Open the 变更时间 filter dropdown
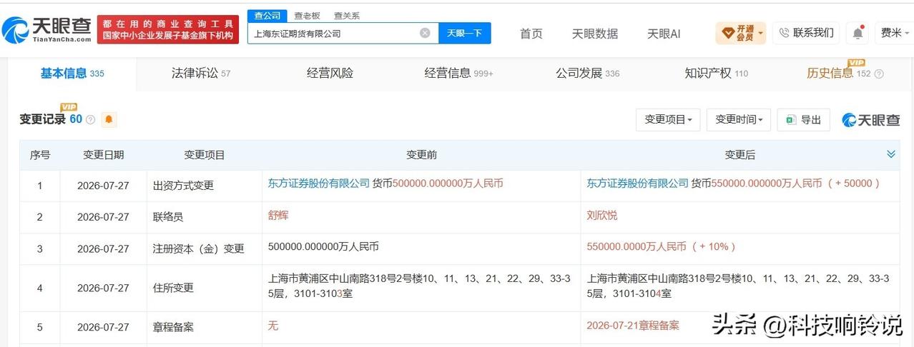The width and height of the screenshot is (914, 347). point(739,120)
